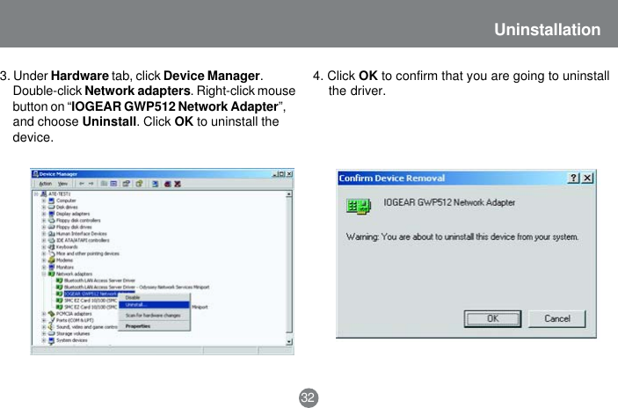Image resolution: width=618 pixels, height=408 pixels.
Task: Choose Properties from the context menu
Action: point(154,326)
